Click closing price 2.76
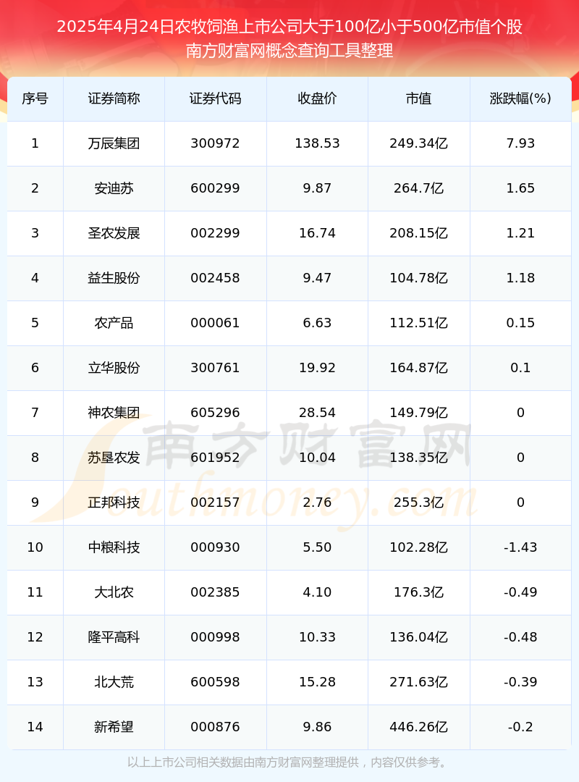 [317, 503]
